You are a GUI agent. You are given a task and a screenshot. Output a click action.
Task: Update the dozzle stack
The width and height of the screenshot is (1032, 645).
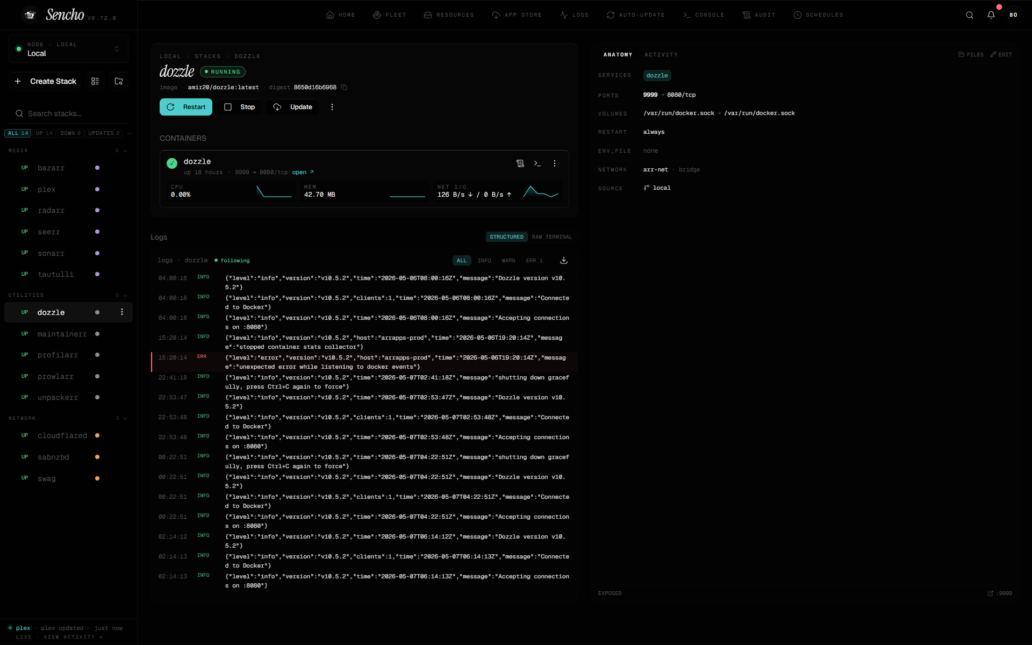[293, 107]
